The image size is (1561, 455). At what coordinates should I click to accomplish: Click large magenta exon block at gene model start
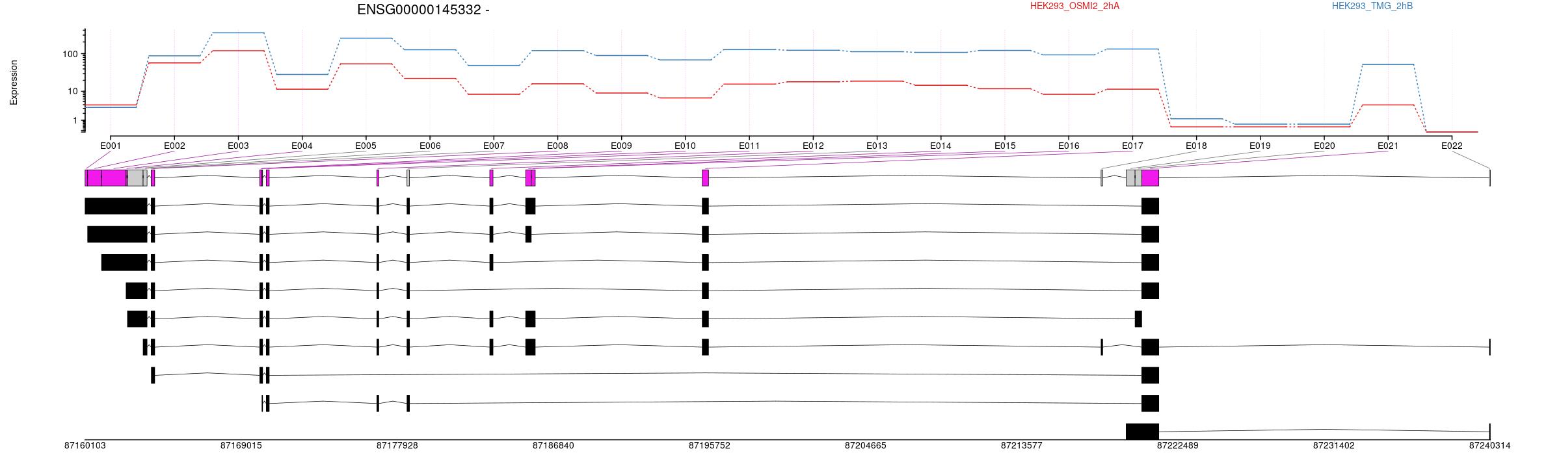pos(106,178)
